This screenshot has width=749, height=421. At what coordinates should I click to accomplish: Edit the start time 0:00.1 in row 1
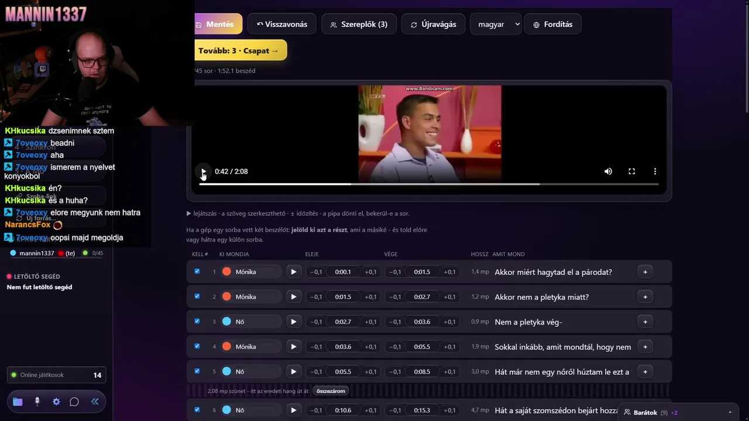pos(343,272)
